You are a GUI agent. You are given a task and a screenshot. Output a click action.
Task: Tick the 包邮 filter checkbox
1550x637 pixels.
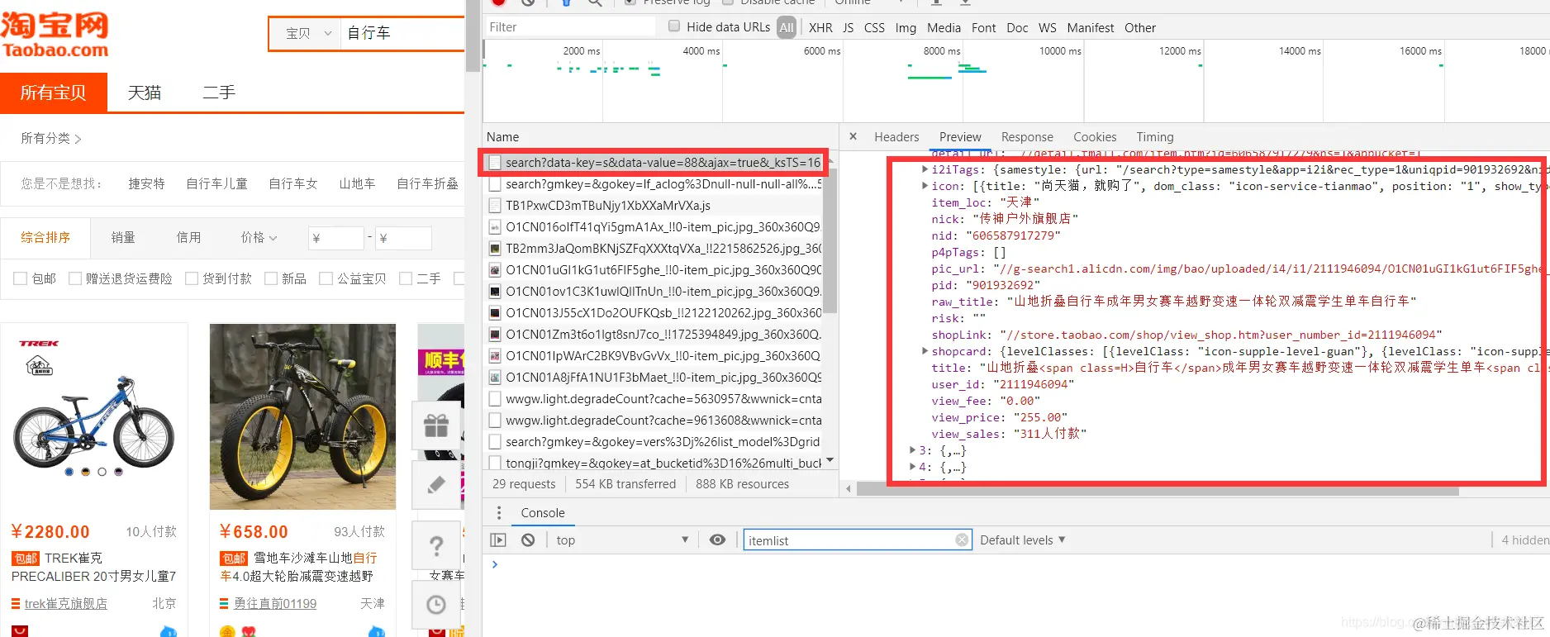(21, 278)
